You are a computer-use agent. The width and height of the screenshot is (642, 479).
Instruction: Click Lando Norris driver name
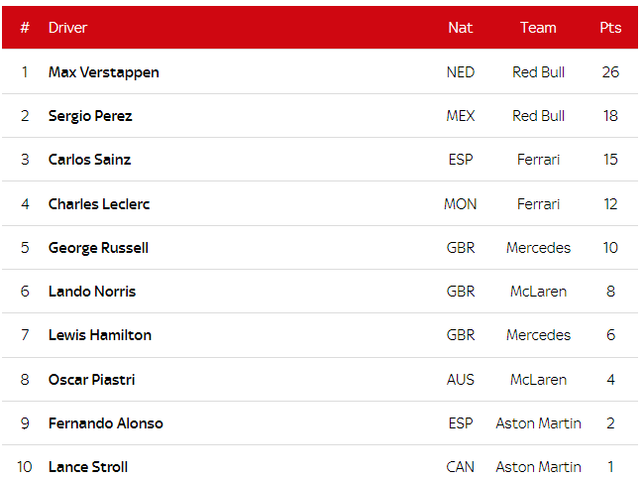point(92,292)
